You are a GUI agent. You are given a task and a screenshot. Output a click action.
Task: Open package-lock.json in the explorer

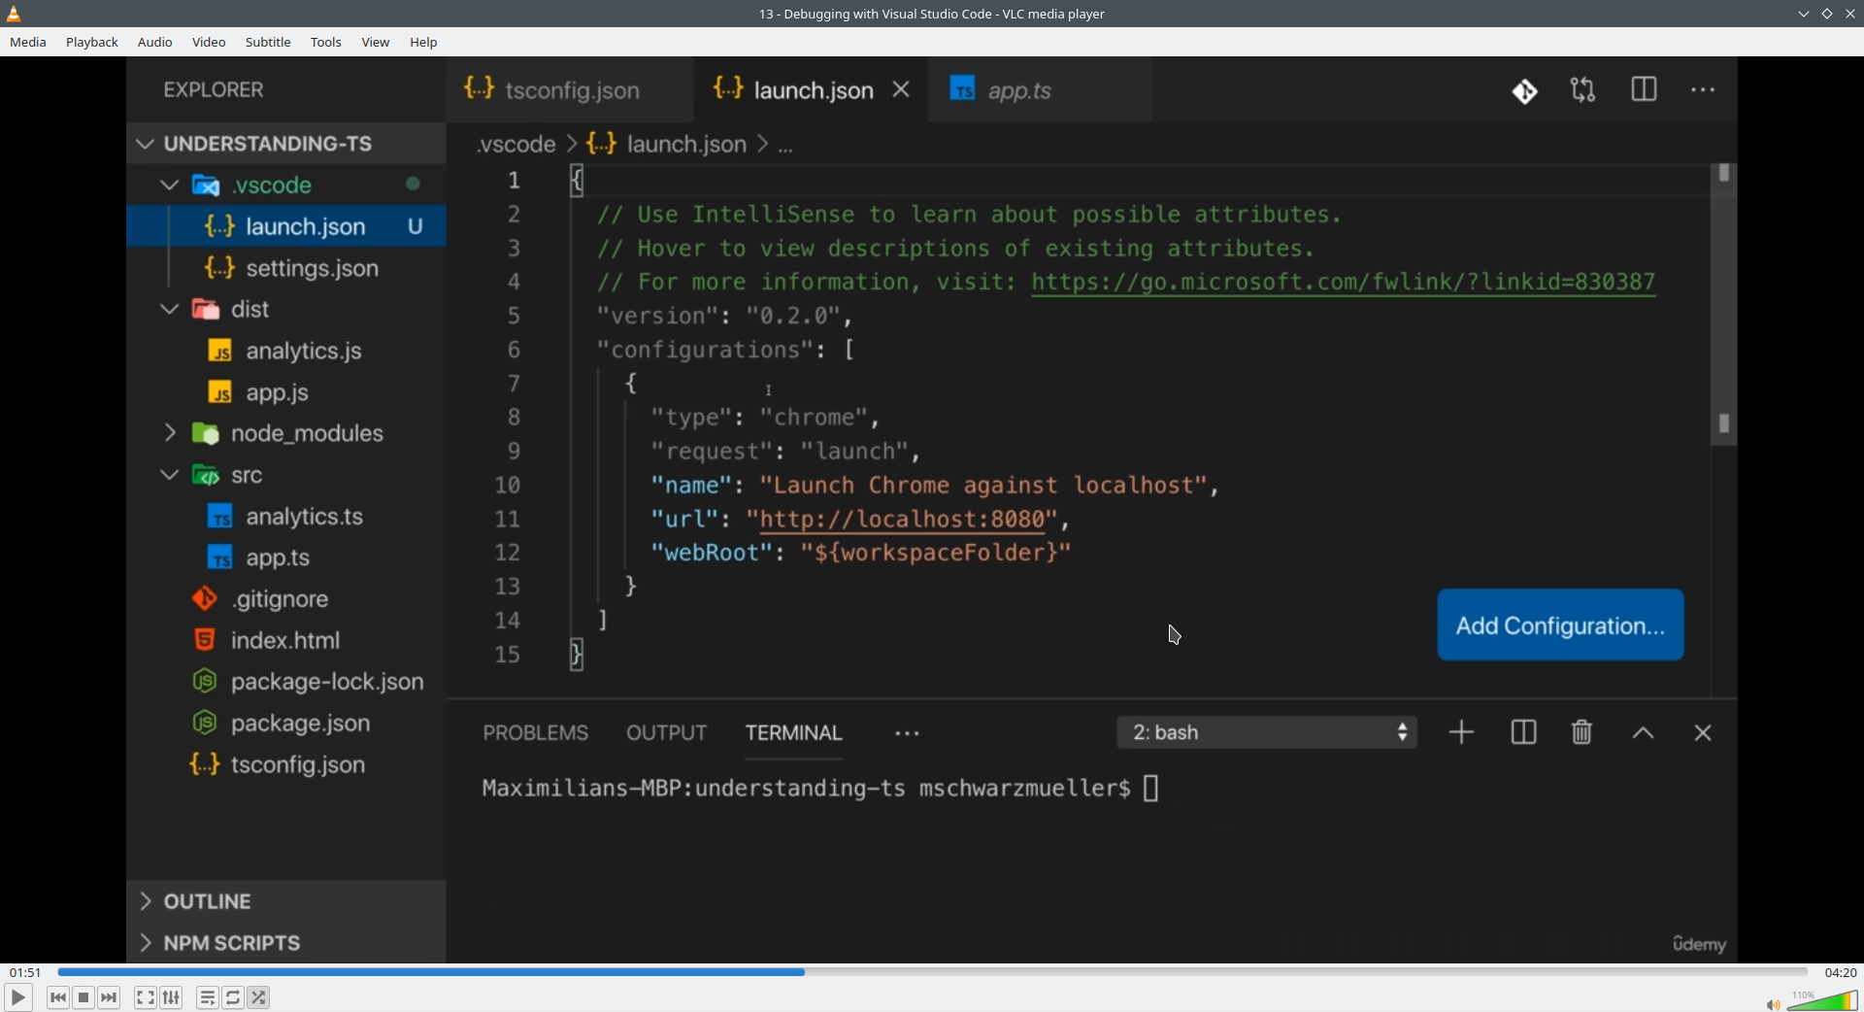coord(285,682)
